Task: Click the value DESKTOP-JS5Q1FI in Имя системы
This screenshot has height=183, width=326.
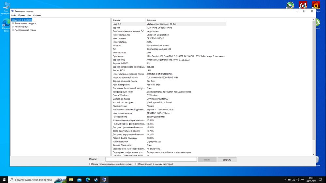Action: point(155,38)
